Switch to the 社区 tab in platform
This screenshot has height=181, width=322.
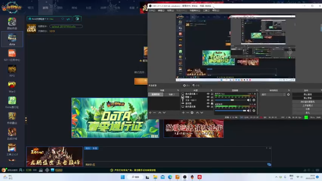(x=89, y=8)
